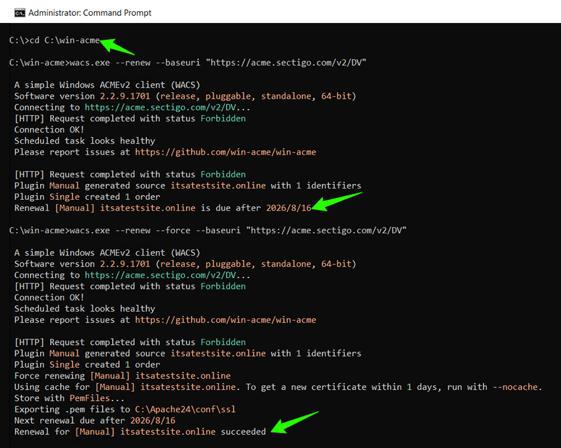Screen dimensions: 561x448
Task: Click the 'wacs.exe --renew --baseuri' command without --force
Action: pyautogui.click(x=188, y=63)
